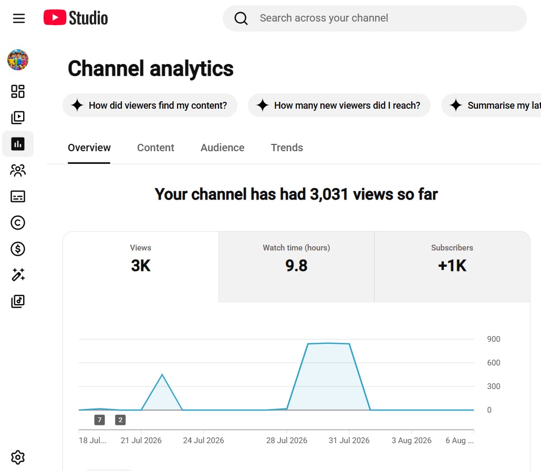This screenshot has width=541, height=471.
Task: Click the chart marker labelled 2
Action: point(120,420)
